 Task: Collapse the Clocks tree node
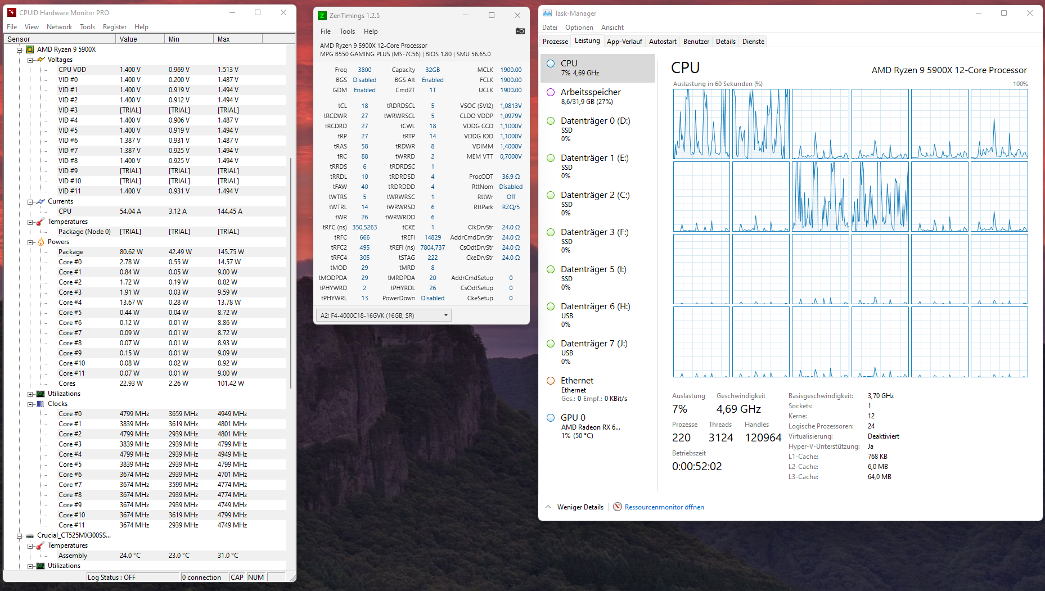tap(30, 404)
